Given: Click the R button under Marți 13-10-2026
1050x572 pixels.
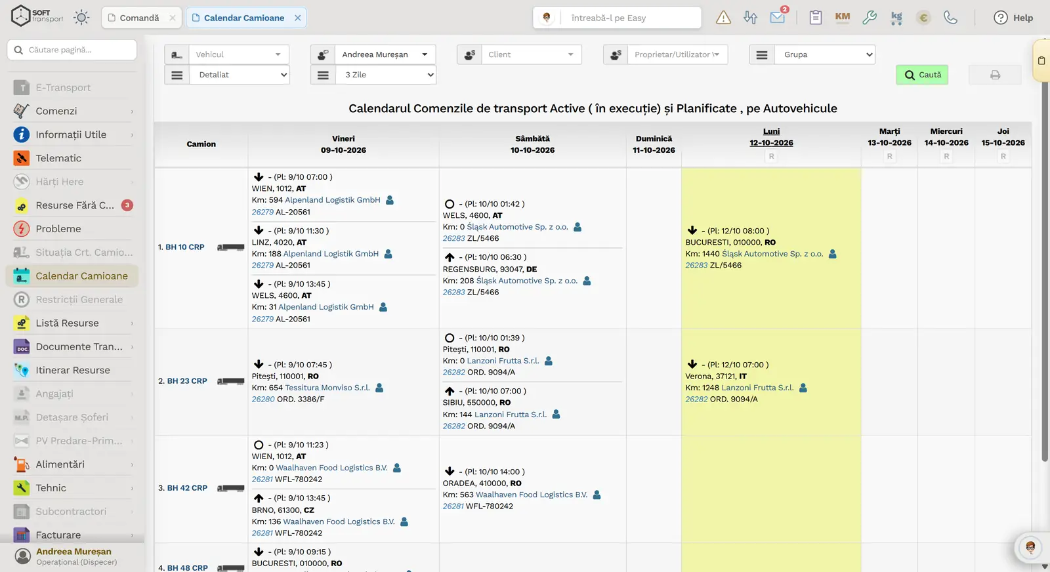Looking at the screenshot, I should (x=890, y=156).
